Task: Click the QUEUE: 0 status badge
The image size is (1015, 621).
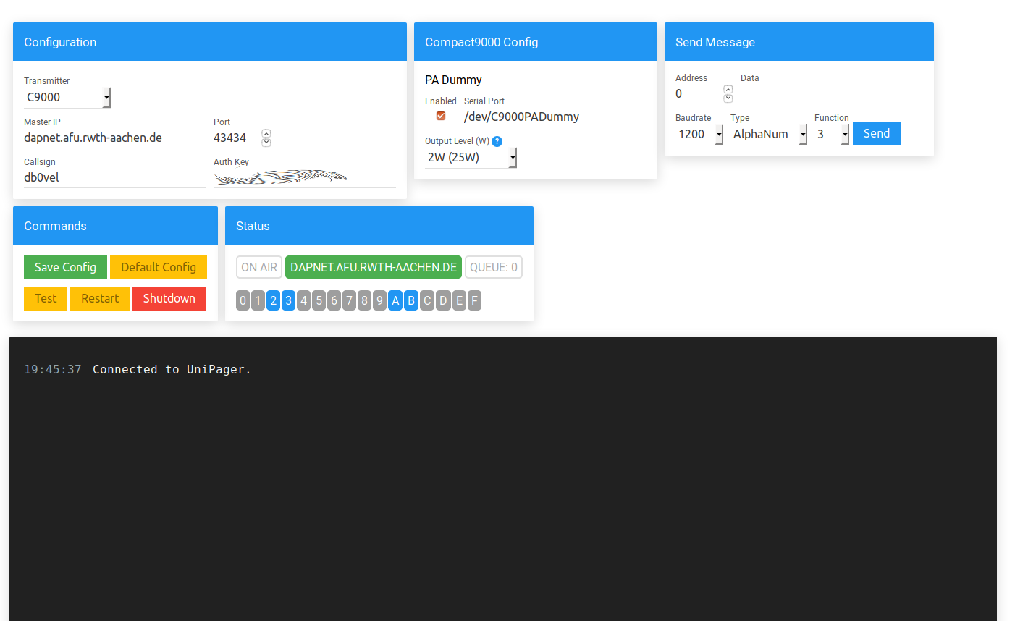Action: [493, 267]
